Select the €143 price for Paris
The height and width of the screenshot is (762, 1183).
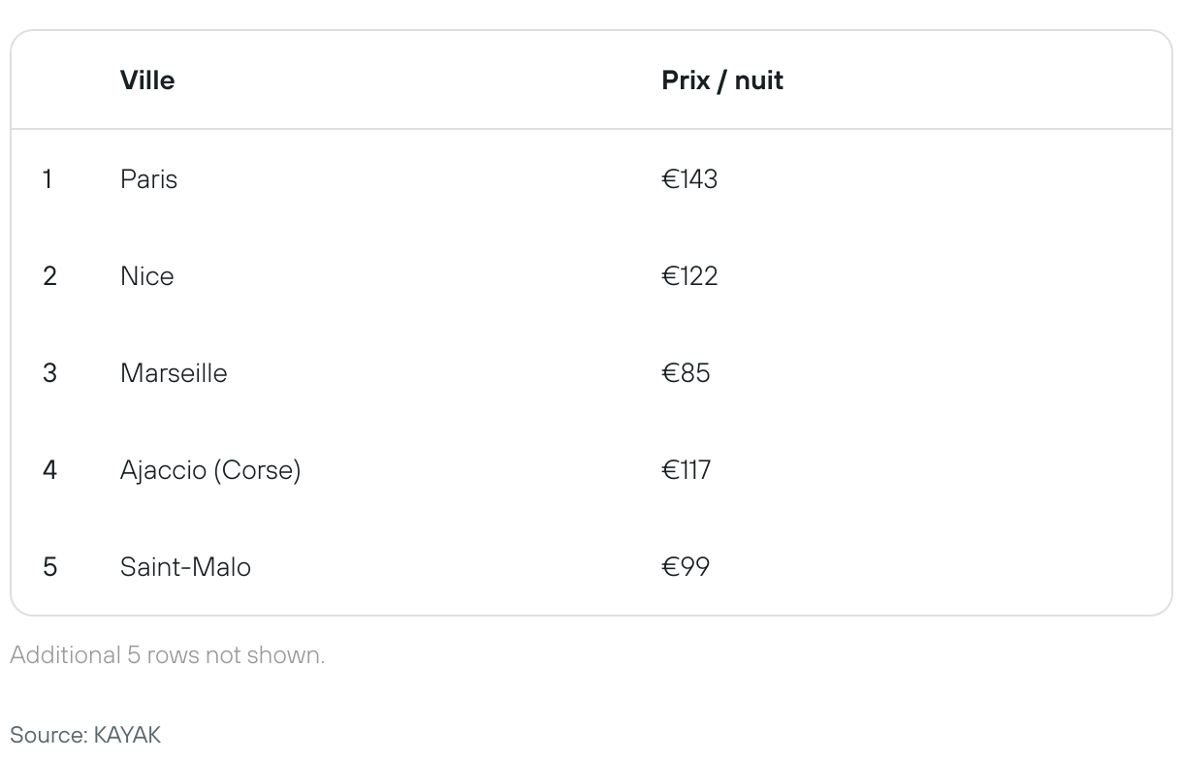point(689,178)
